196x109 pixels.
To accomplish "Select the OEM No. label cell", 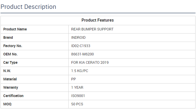I will (10, 54).
